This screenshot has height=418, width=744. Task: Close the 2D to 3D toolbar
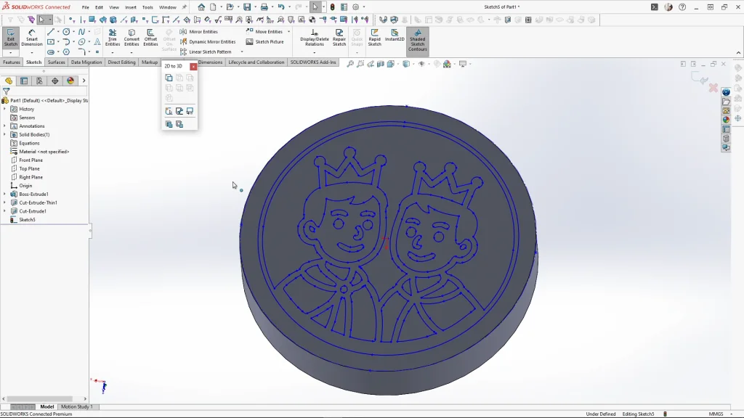[x=193, y=66]
